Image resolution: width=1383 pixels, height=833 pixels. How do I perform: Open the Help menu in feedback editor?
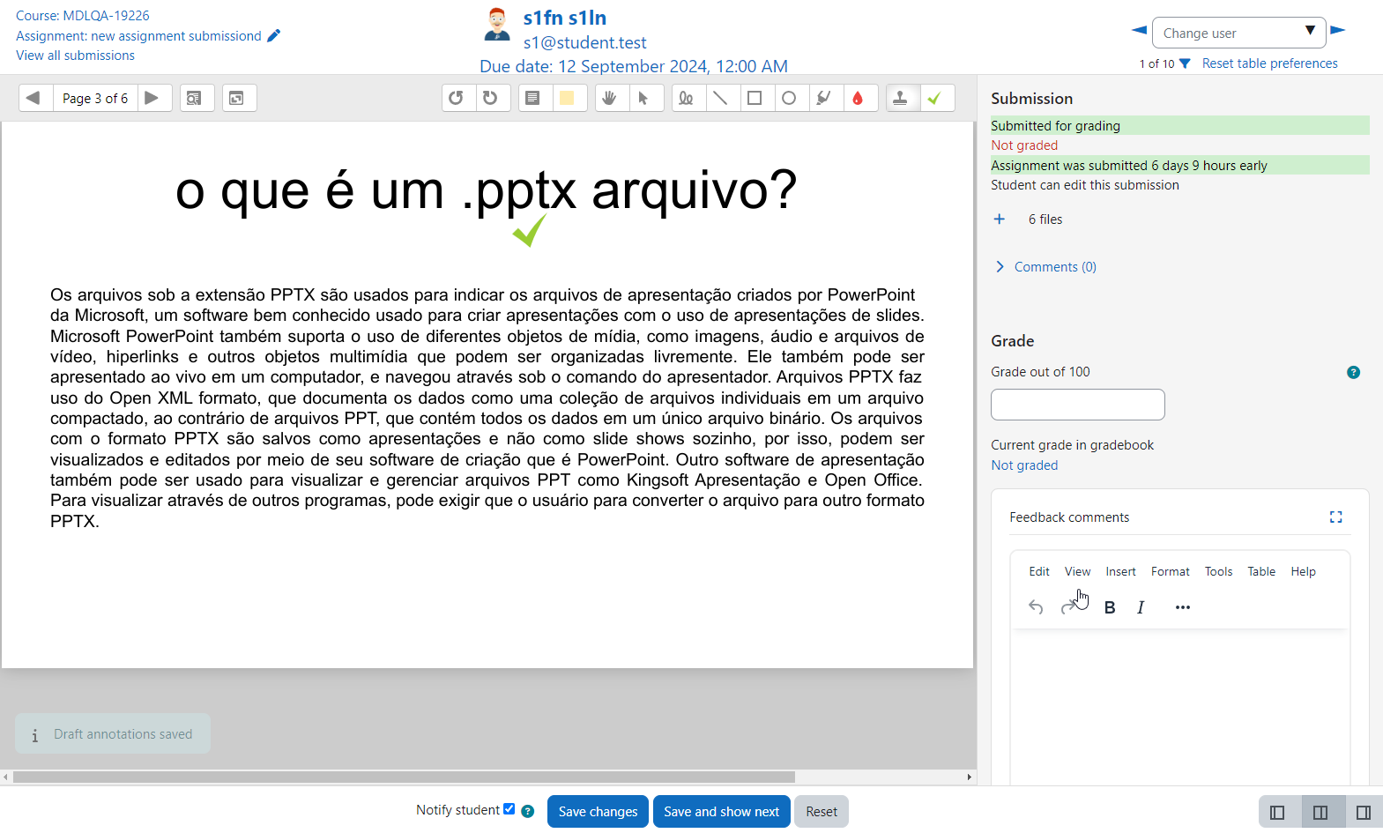click(1303, 572)
